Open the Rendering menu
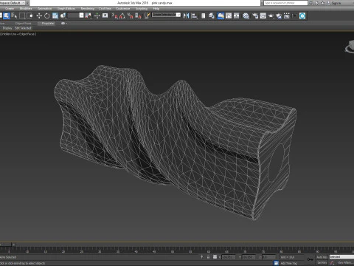Viewport: 354px width, 266px height. 88,9
